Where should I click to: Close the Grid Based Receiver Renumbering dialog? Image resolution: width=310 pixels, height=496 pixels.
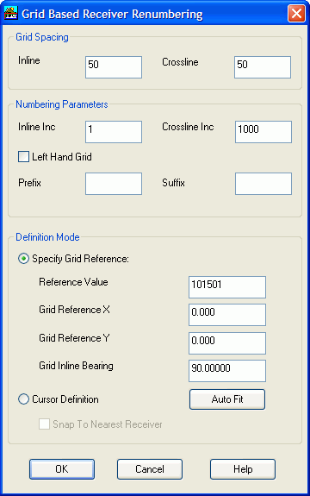[296, 14]
